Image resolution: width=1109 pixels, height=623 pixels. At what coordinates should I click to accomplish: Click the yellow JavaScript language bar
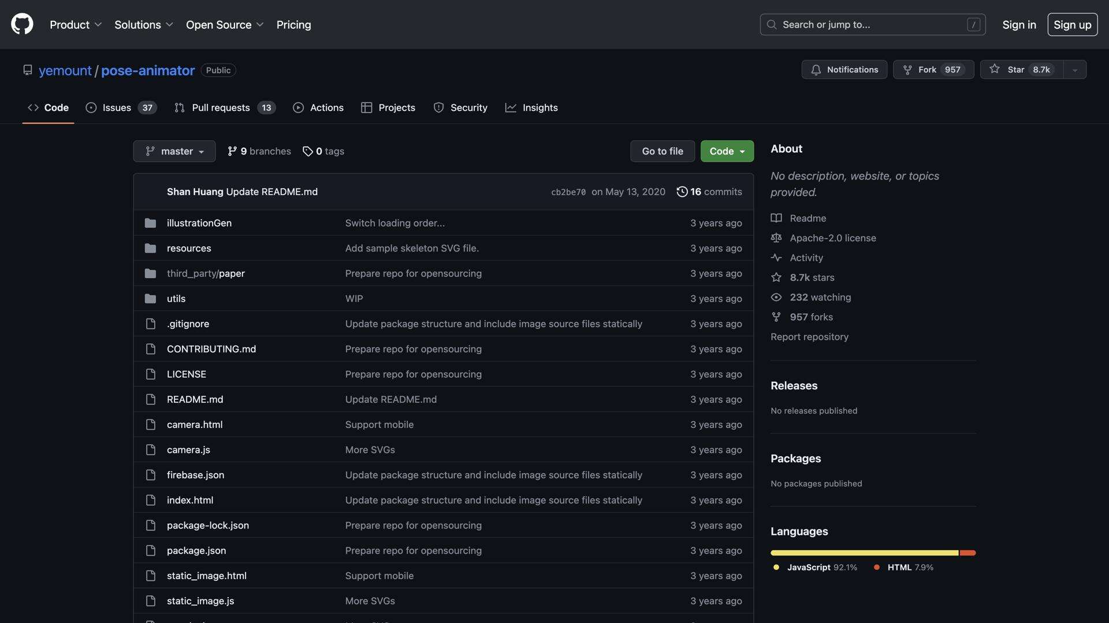[864, 553]
